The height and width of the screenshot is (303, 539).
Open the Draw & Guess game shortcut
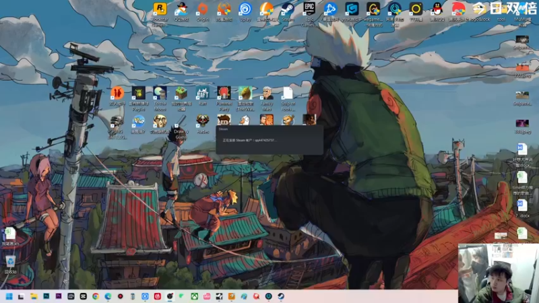(181, 121)
